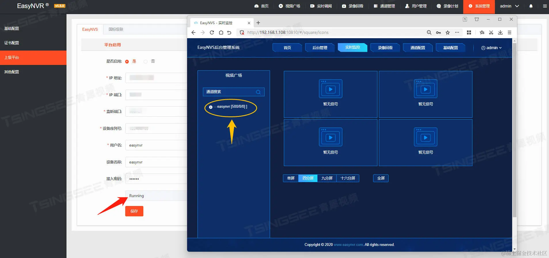Open the browser hamburger menu

[x=510, y=32]
